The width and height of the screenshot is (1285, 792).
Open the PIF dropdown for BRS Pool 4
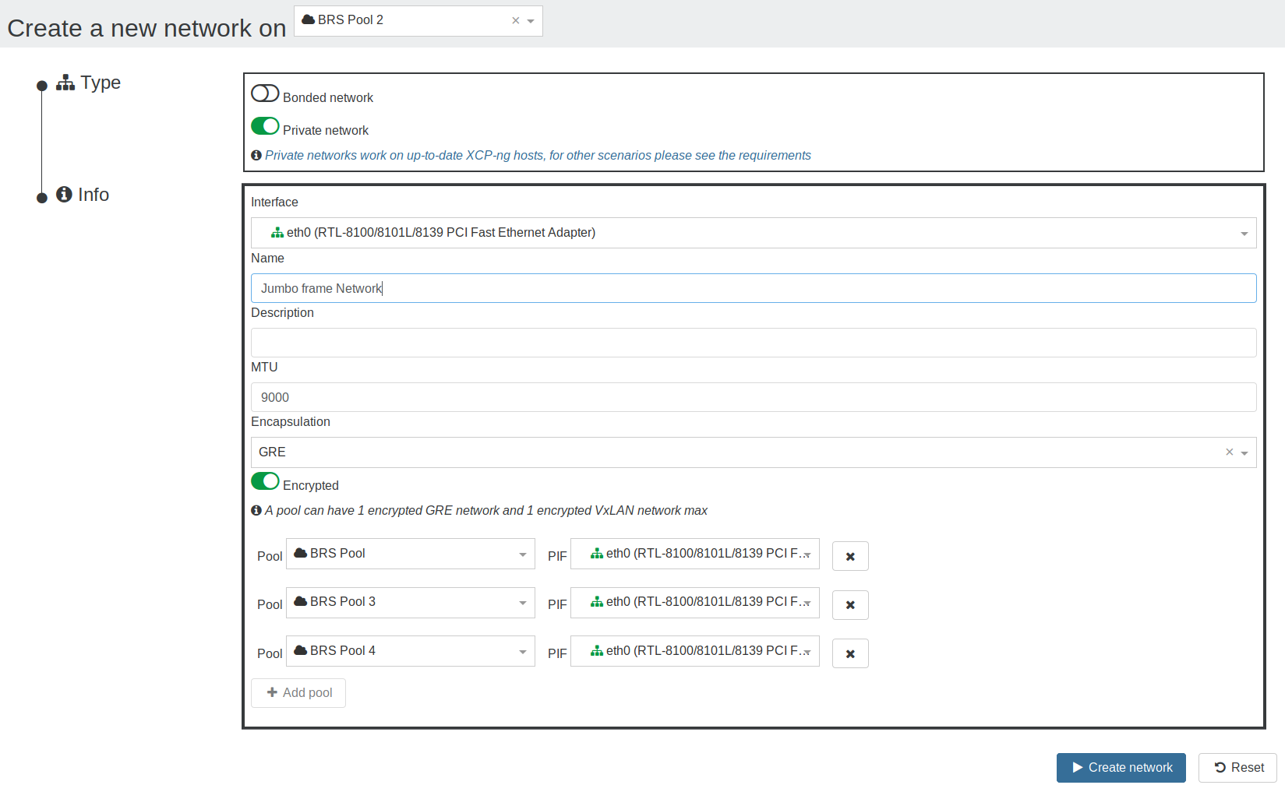coord(695,651)
